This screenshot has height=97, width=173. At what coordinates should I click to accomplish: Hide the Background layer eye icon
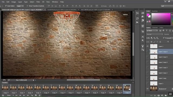148,89
